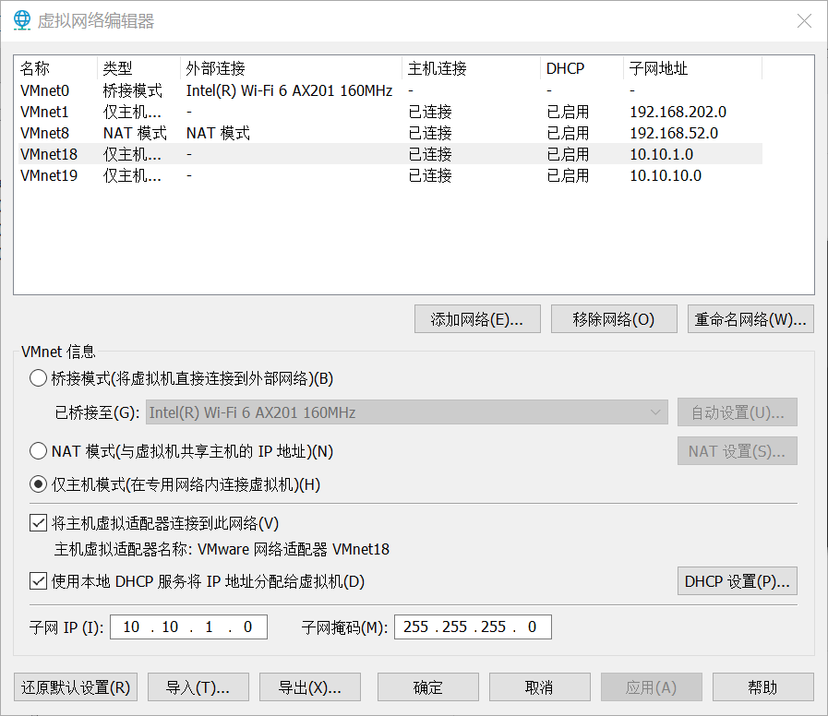
Task: Click Intel(R) Wi-Fi 6 AX201 cell in VMnet0 row
Action: pyautogui.click(x=289, y=90)
